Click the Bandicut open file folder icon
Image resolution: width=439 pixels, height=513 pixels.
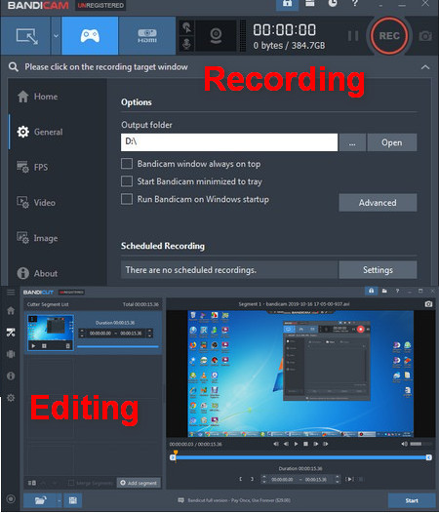(x=40, y=500)
